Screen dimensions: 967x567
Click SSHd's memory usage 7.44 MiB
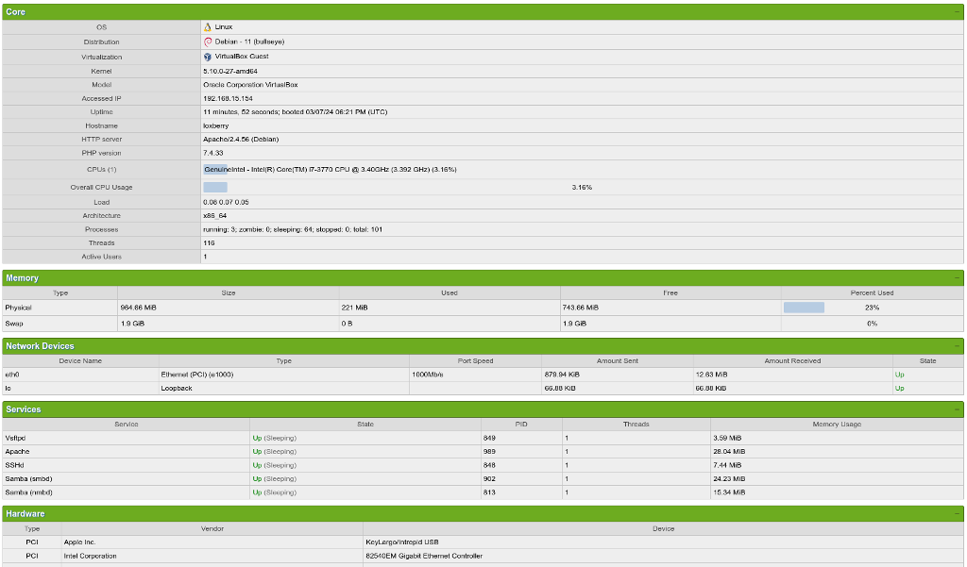click(x=727, y=465)
